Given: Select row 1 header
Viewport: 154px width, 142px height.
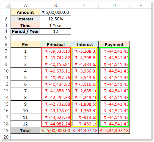Looking at the screenshot, I should click(6, 12).
